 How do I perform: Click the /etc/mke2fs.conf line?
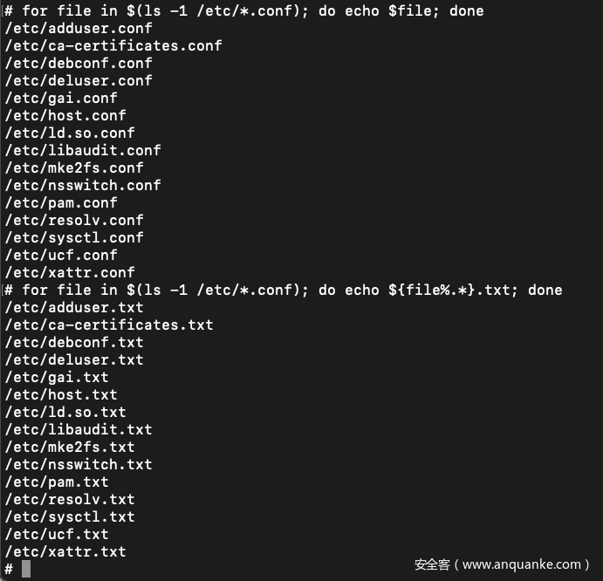tap(74, 167)
